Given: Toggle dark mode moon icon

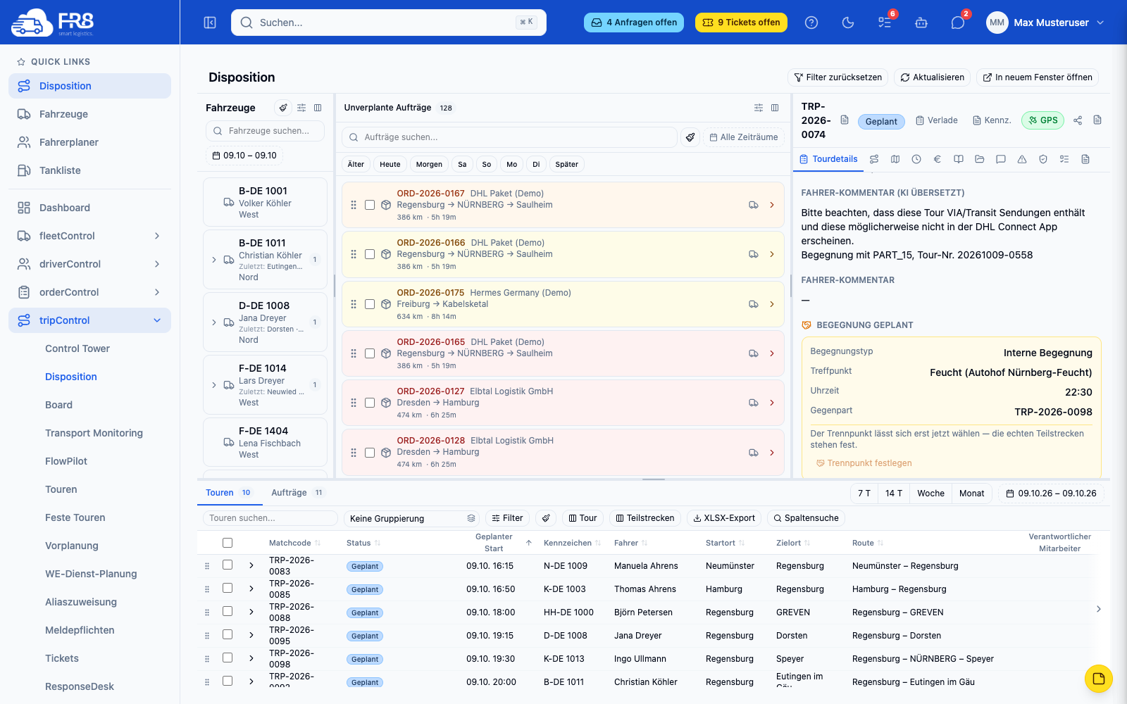Looking at the screenshot, I should coord(848,23).
